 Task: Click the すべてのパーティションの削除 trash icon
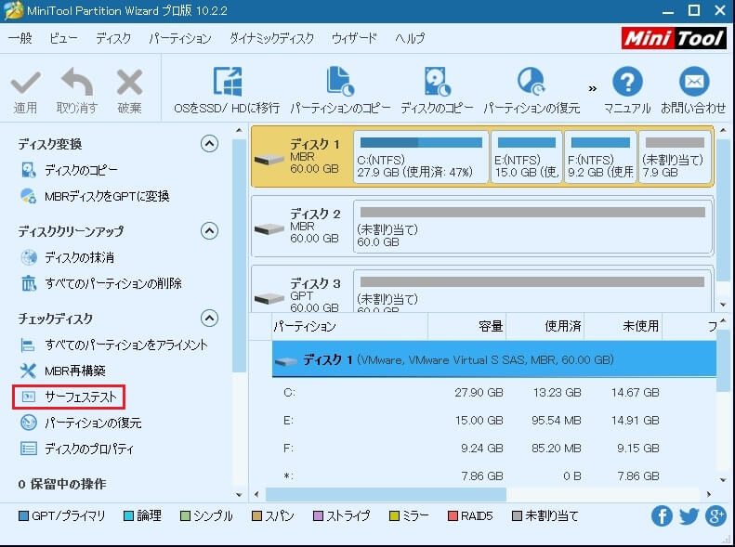pos(29,283)
